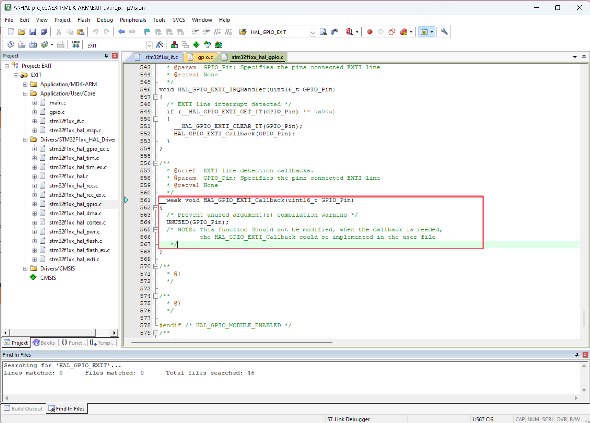
Task: Toggle a bookmark with the flag icon
Action: pos(147,32)
